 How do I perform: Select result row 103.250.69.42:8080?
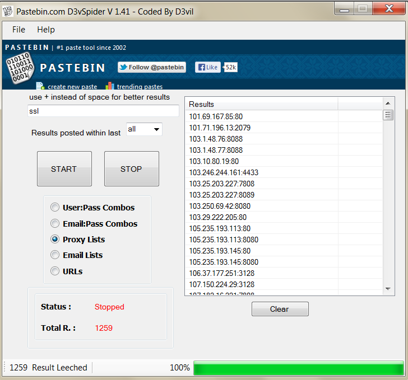[x=284, y=206]
